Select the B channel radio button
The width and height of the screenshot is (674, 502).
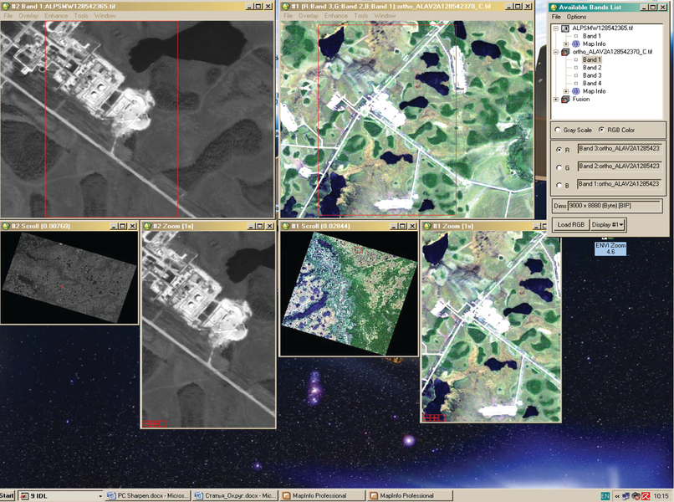click(558, 185)
